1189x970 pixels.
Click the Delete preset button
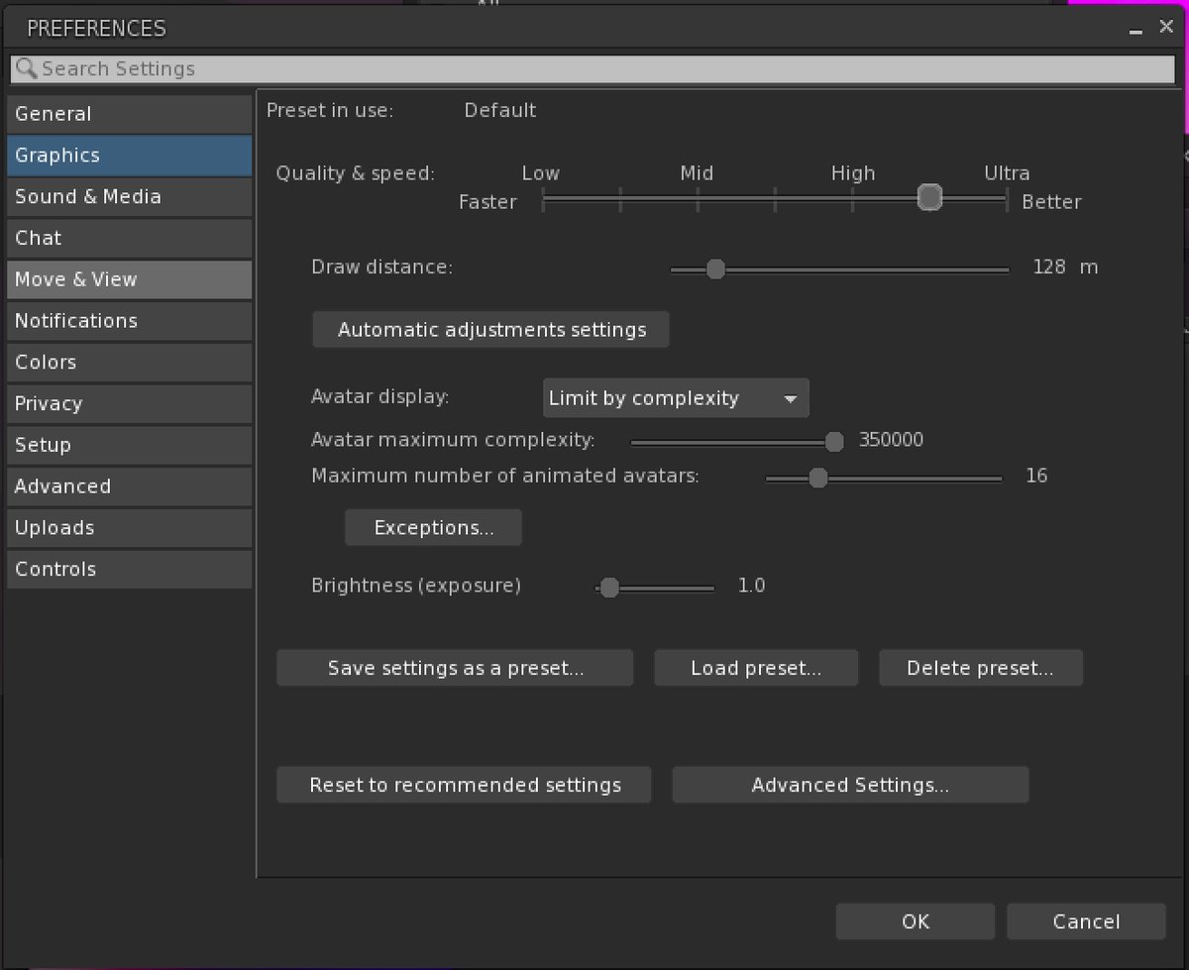tap(981, 668)
